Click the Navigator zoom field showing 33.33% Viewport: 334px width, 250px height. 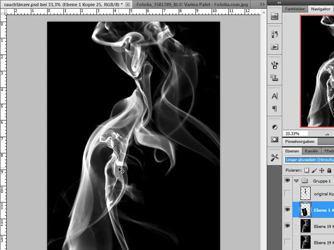tap(295, 134)
